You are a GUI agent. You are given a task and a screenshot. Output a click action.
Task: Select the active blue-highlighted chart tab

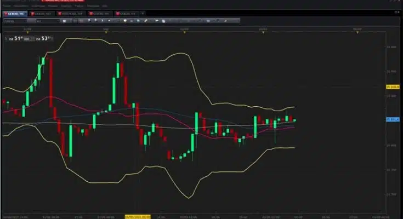tap(15, 14)
